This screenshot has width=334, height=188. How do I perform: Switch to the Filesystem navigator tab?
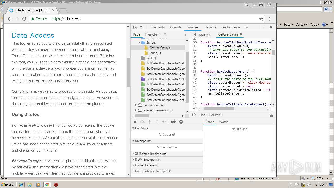(x=152, y=34)
